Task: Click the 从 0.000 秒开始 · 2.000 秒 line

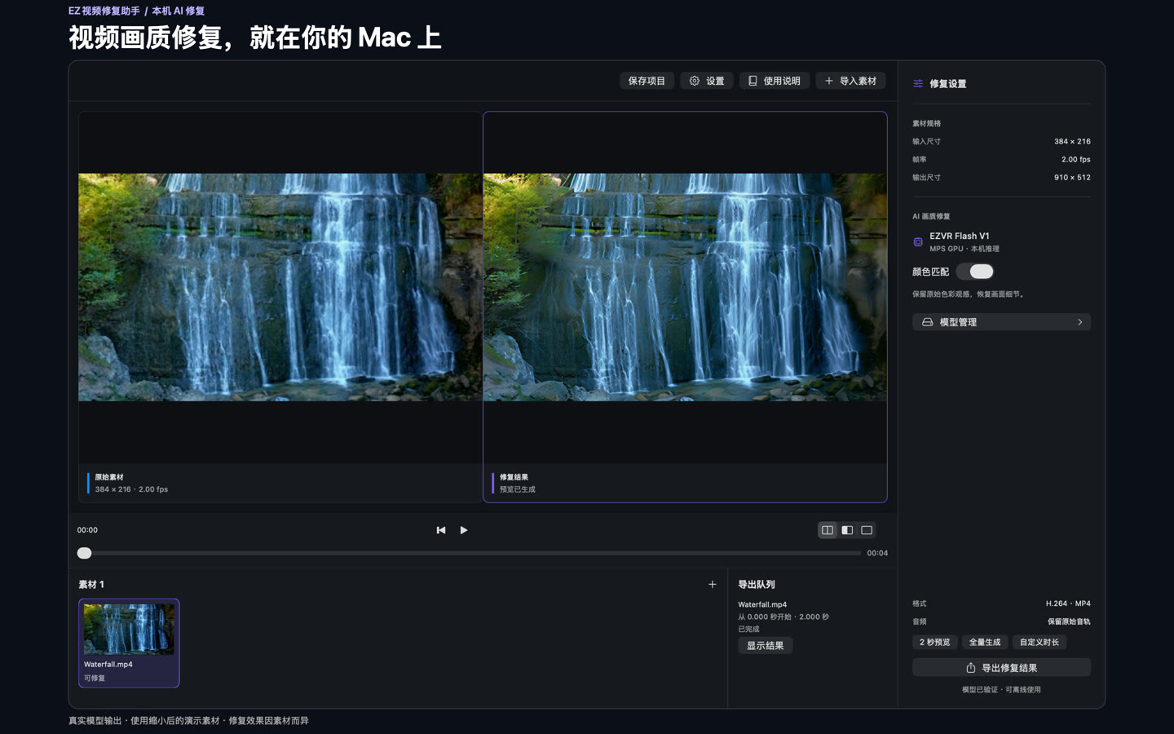Action: [783, 617]
